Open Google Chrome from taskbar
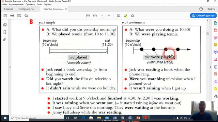Image resolution: width=218 pixels, height=122 pixels. tap(123, 118)
